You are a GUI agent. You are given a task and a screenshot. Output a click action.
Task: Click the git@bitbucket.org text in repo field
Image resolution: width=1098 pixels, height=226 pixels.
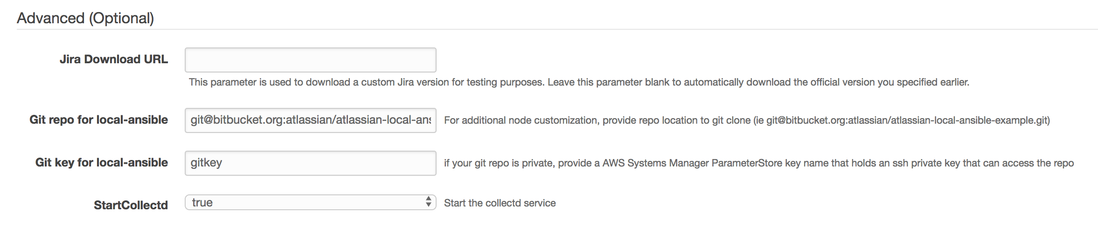pos(237,120)
